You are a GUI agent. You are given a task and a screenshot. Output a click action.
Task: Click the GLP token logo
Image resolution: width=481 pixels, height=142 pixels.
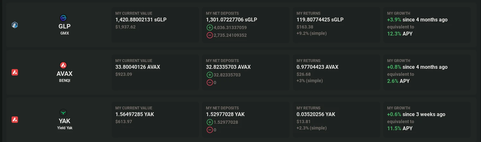coord(63,18)
